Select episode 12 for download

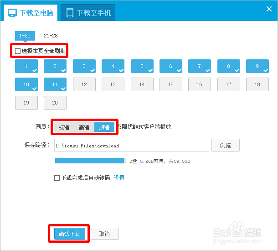pyautogui.click(x=84, y=84)
